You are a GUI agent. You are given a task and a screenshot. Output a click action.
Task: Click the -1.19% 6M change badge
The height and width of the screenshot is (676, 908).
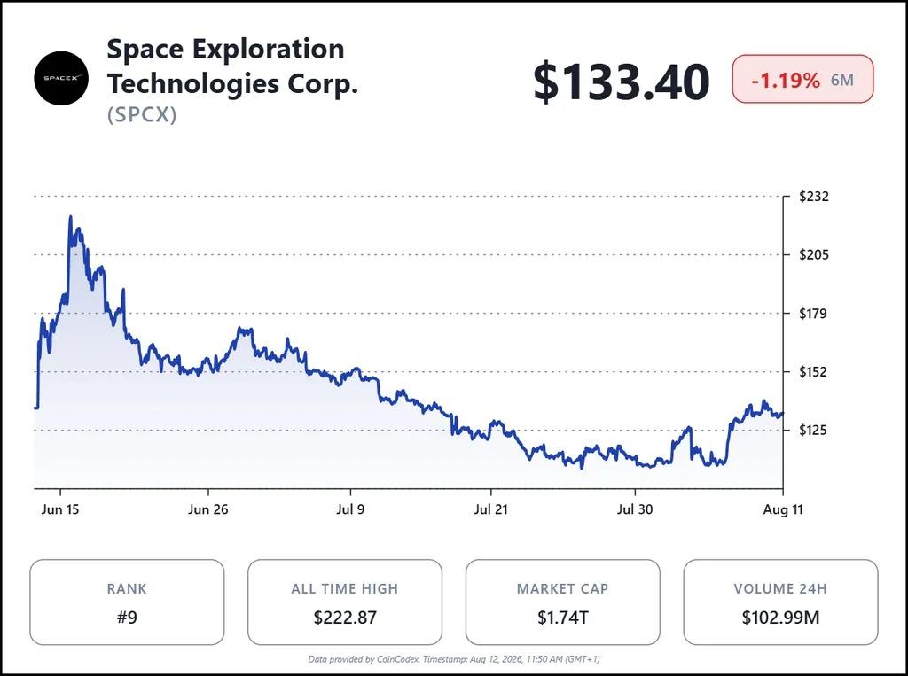(x=802, y=79)
